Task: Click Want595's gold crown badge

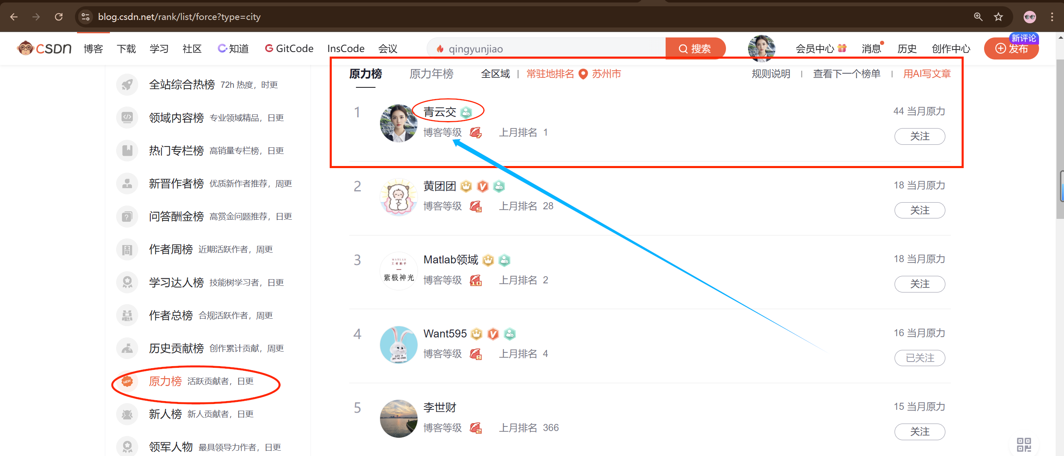Action: click(x=477, y=334)
